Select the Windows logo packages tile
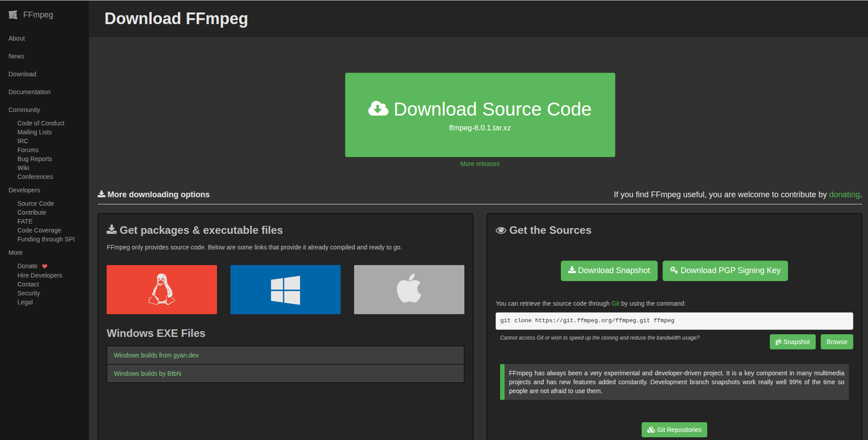Viewport: 868px width, 440px height. click(x=285, y=290)
